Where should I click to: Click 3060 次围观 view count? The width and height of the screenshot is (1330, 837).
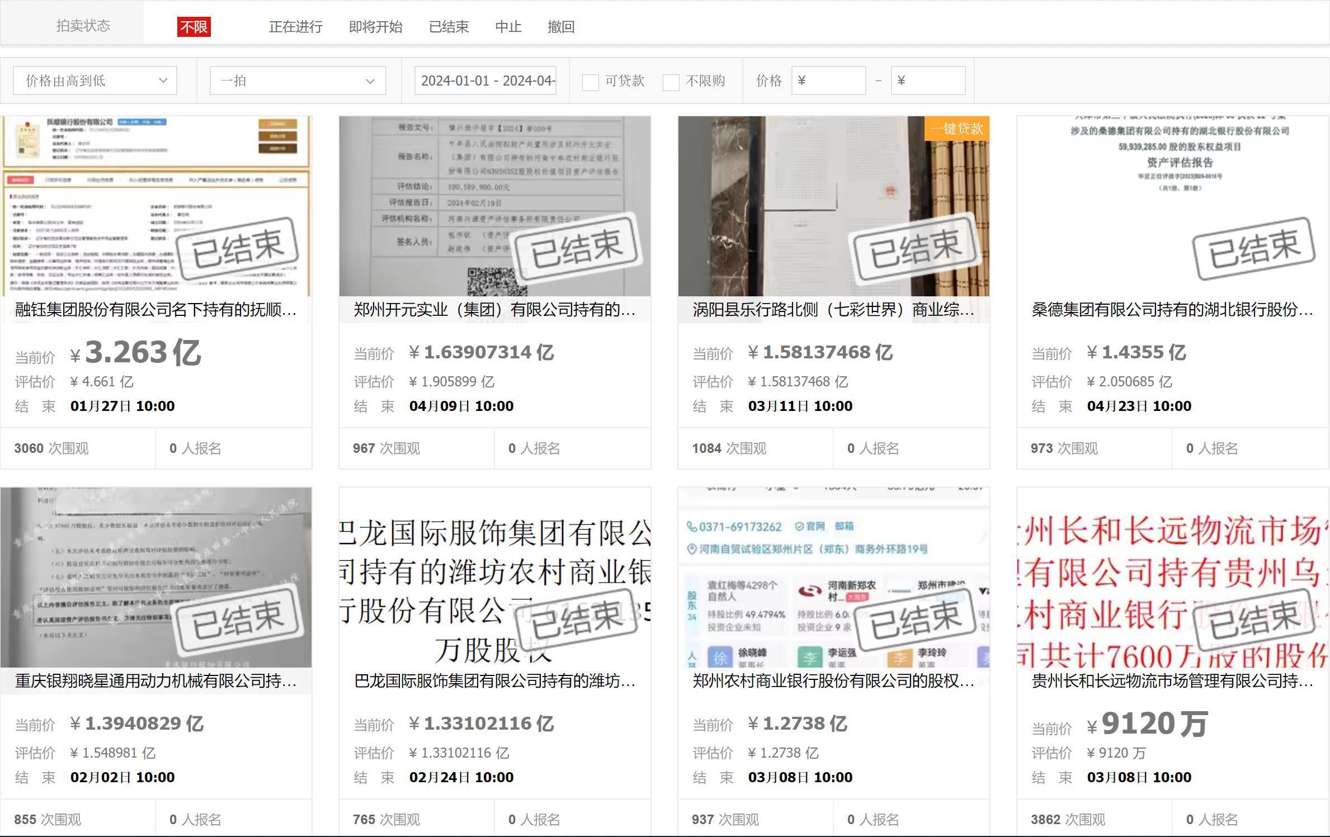point(51,448)
